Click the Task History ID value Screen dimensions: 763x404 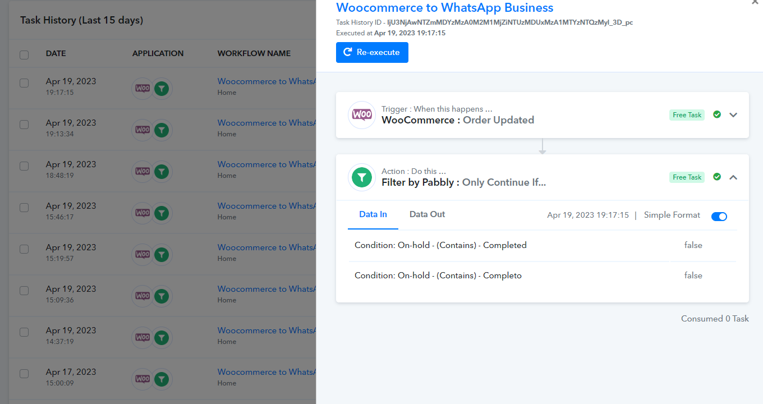click(510, 22)
